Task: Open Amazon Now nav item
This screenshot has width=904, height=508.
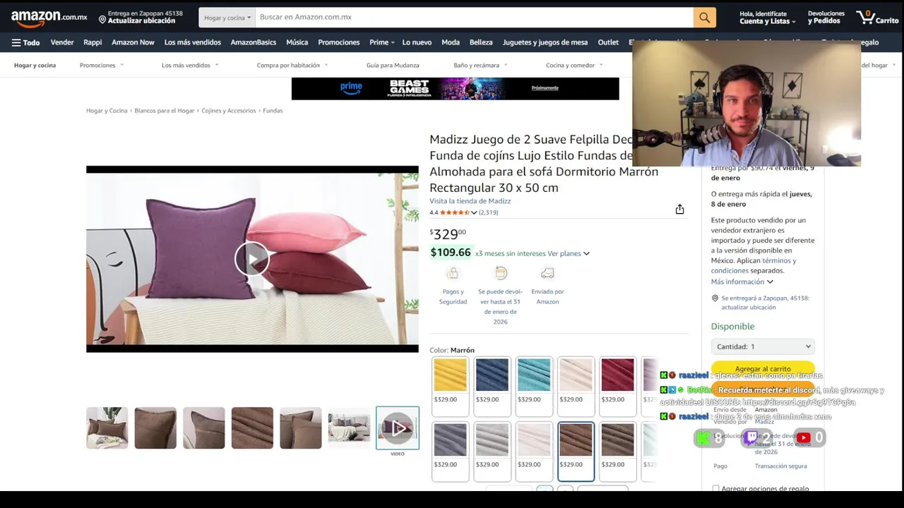Action: [133, 42]
